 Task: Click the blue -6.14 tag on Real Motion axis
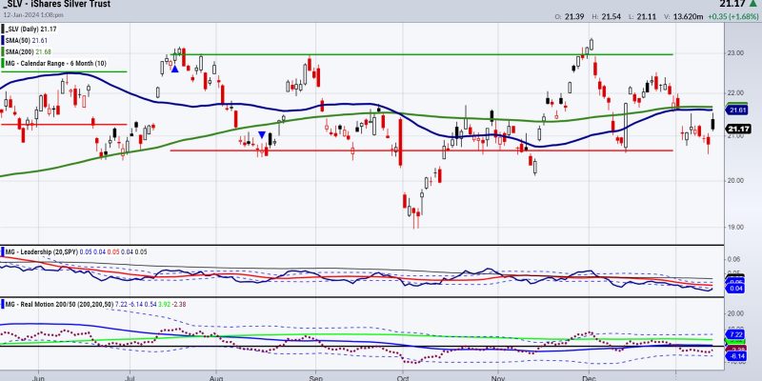click(734, 356)
